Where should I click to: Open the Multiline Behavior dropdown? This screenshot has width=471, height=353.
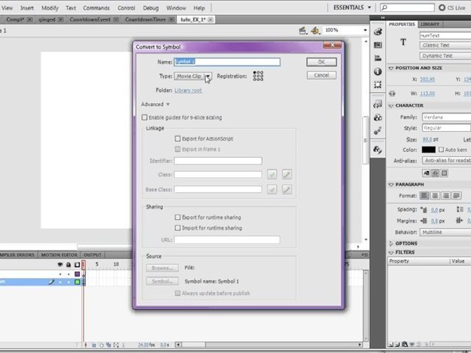(445, 232)
